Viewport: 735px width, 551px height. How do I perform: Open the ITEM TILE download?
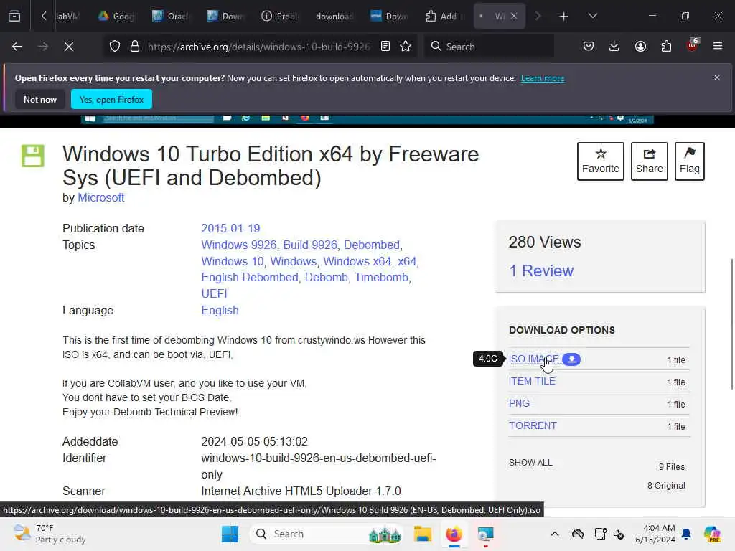532,382
